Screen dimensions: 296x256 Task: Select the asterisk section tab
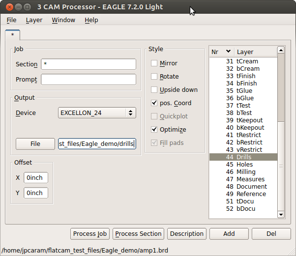[x=12, y=35]
